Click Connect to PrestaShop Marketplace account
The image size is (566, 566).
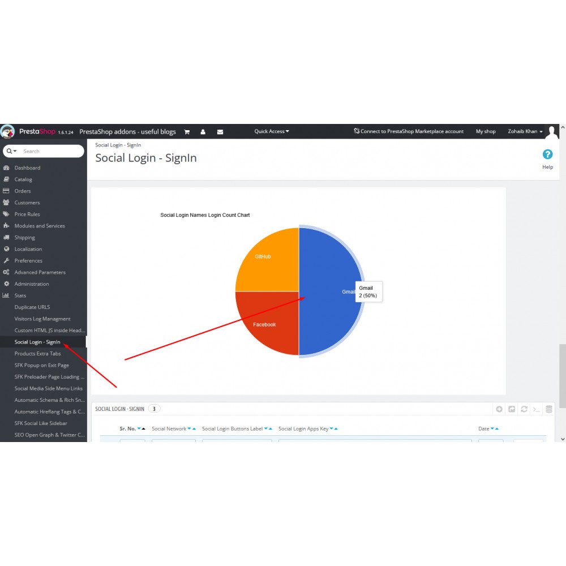point(411,131)
